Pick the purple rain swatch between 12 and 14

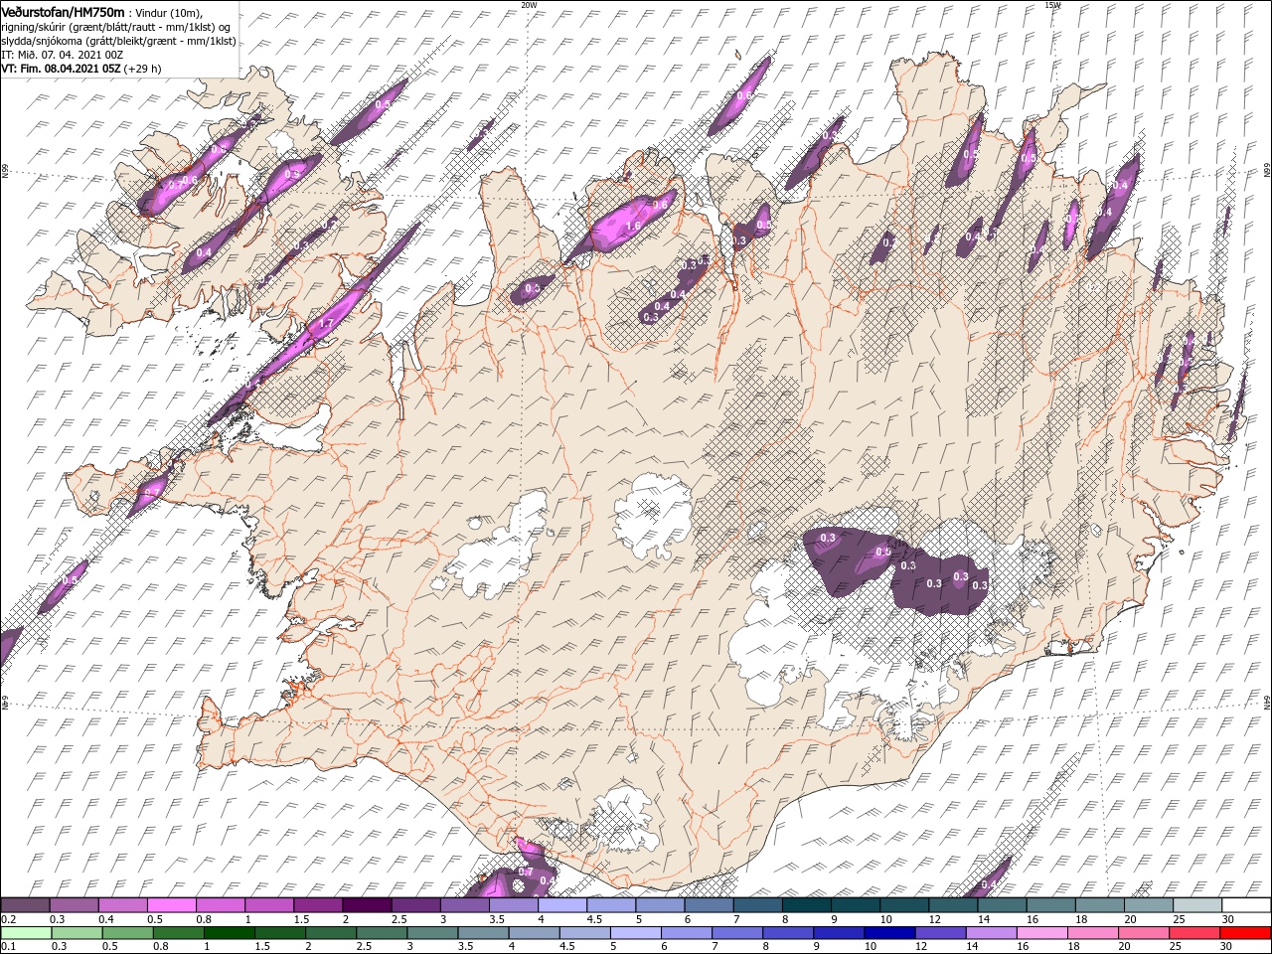click(940, 932)
